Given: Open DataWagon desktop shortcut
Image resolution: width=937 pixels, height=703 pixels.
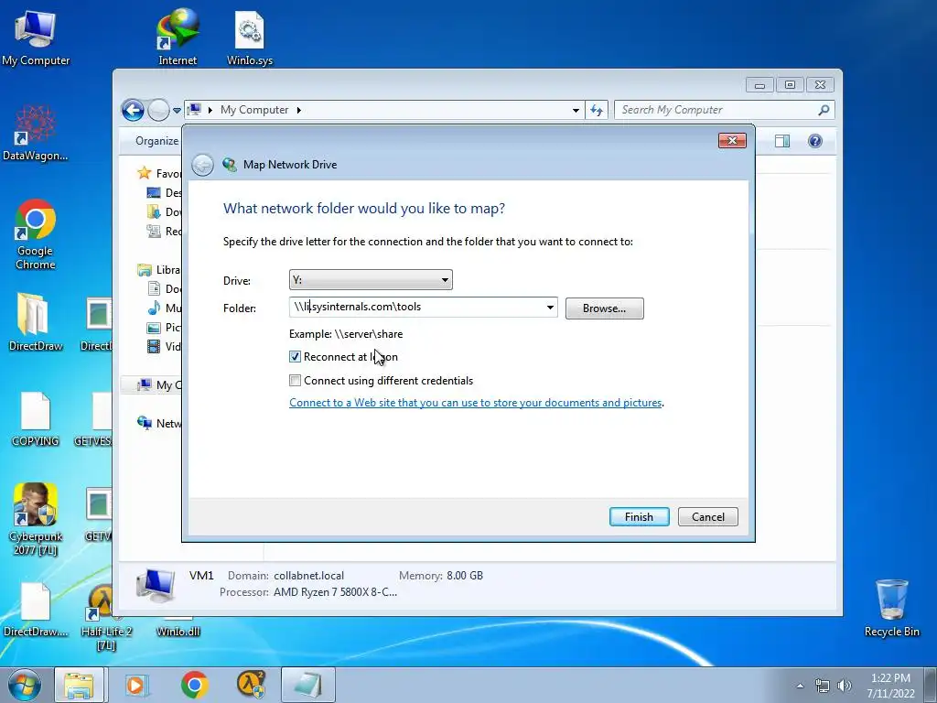Looking at the screenshot, I should pyautogui.click(x=36, y=133).
